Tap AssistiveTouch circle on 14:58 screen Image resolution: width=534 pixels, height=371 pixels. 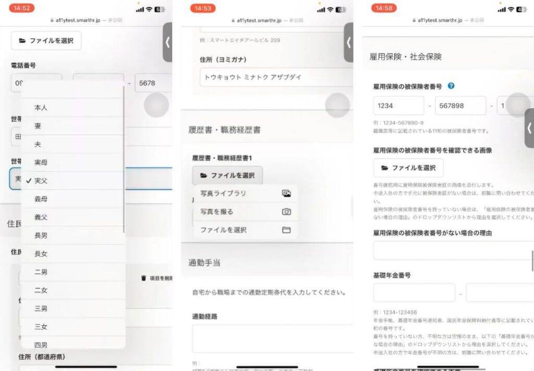tap(518, 105)
